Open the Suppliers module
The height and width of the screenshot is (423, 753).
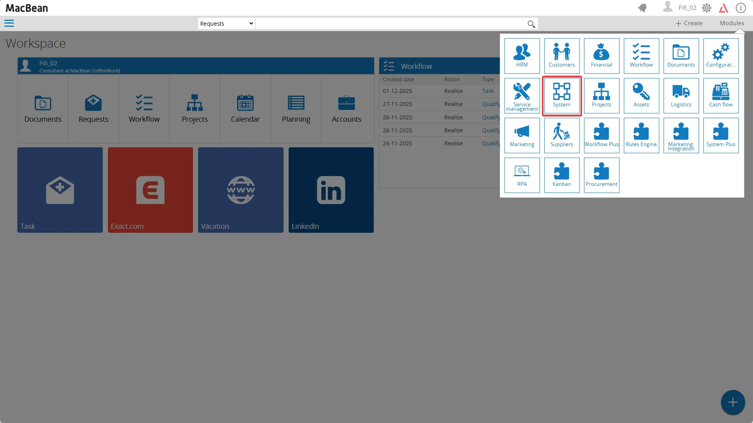click(x=562, y=135)
